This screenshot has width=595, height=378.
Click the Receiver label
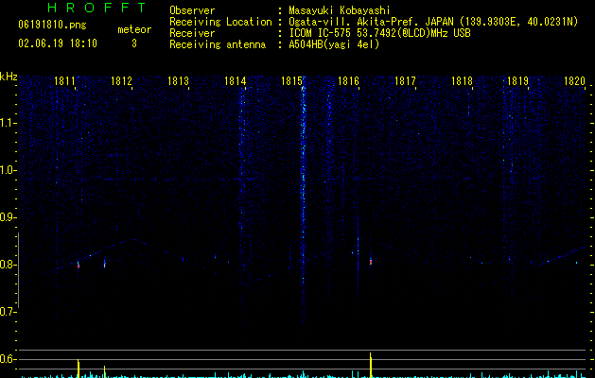tap(192, 33)
